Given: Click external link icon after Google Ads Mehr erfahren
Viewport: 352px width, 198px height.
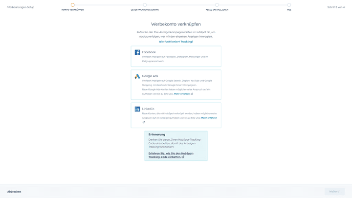Looking at the screenshot, I should point(192,94).
